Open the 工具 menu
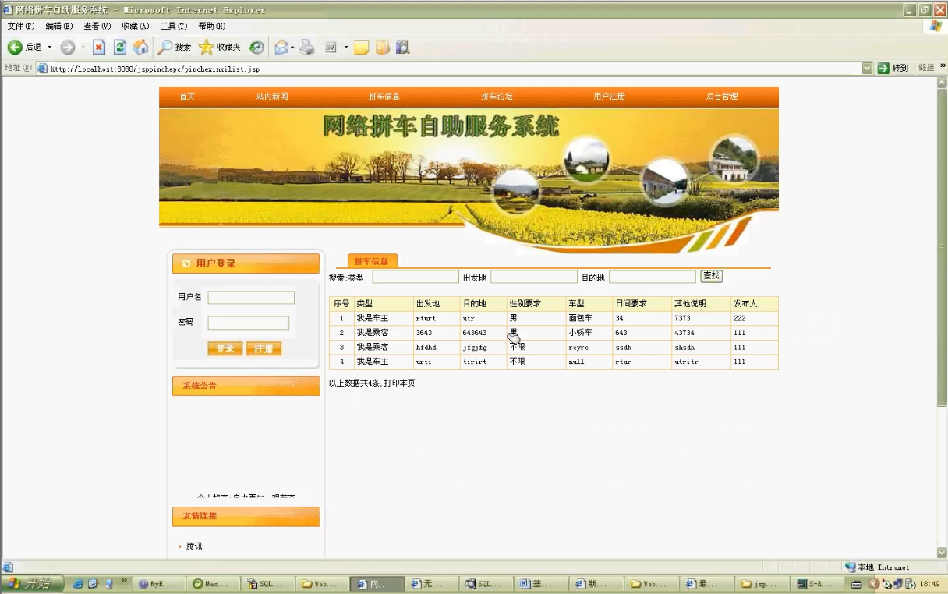Image resolution: width=948 pixels, height=594 pixels. [173, 27]
